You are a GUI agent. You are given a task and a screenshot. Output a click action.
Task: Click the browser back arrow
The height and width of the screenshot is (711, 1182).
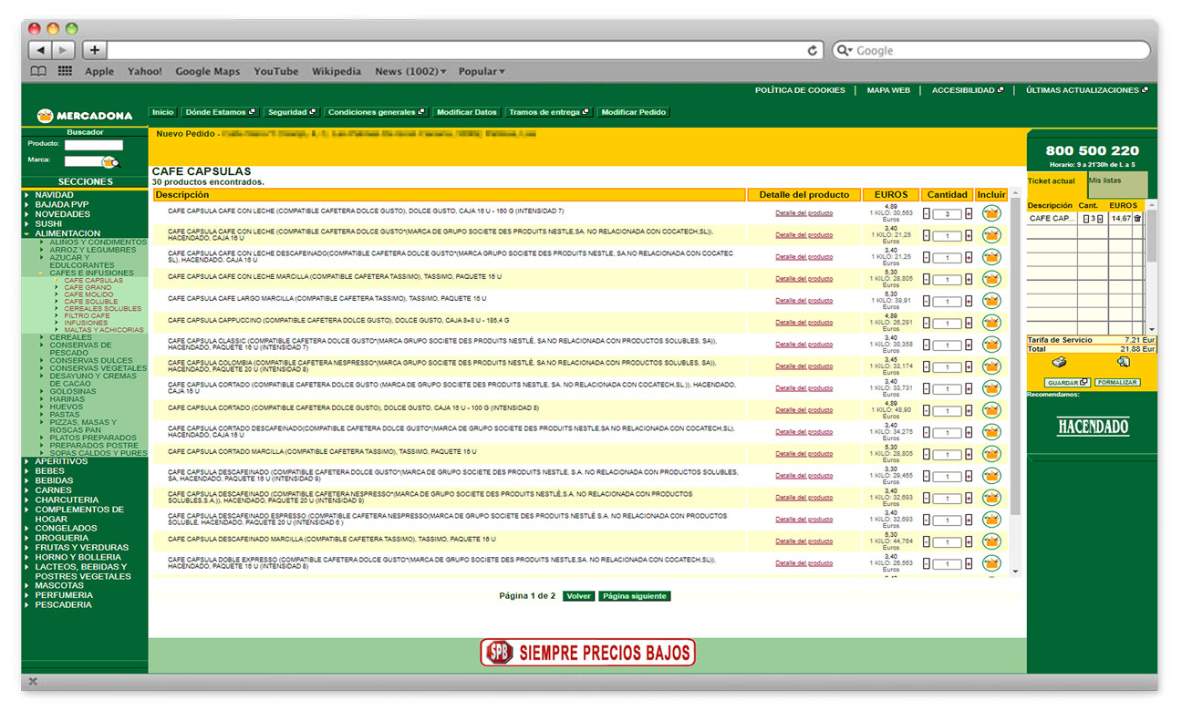click(x=40, y=50)
